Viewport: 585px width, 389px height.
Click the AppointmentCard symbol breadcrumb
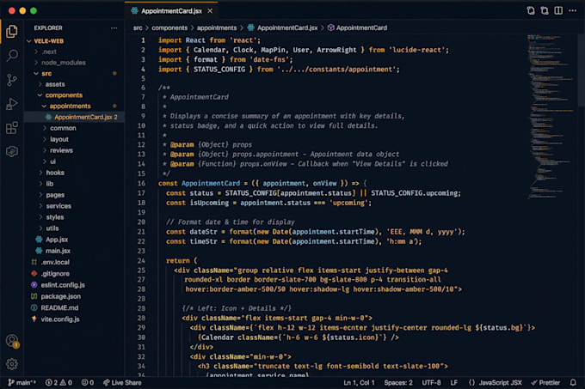coord(357,28)
